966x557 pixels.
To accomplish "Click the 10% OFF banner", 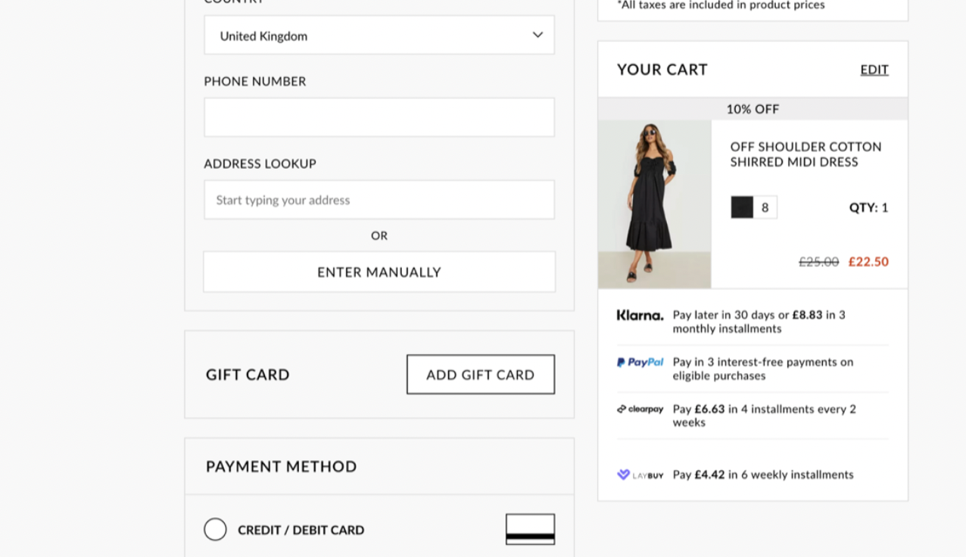I will pyautogui.click(x=753, y=108).
